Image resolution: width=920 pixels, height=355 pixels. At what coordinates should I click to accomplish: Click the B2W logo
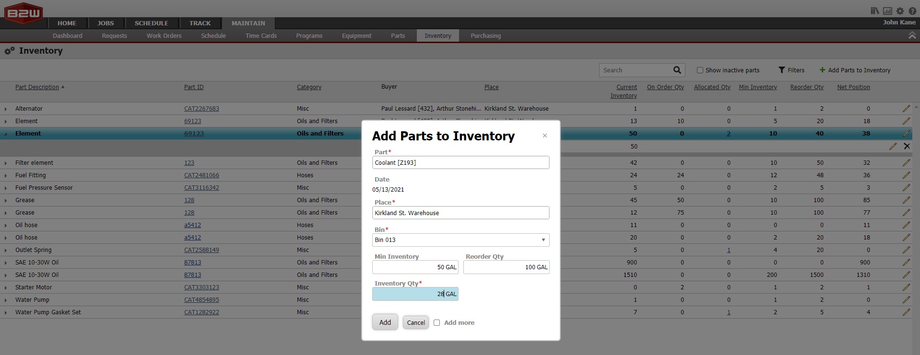pyautogui.click(x=24, y=13)
